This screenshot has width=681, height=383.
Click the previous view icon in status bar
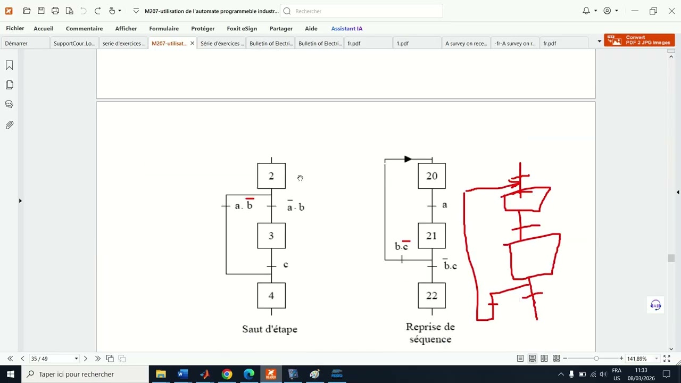click(110, 359)
